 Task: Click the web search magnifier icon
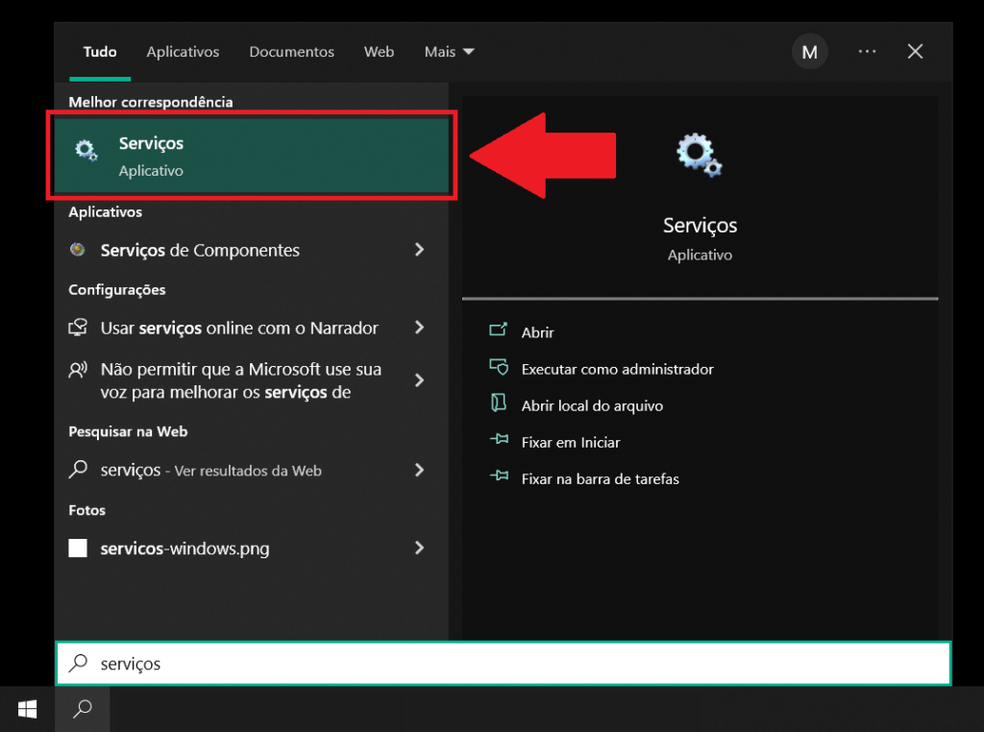78,469
